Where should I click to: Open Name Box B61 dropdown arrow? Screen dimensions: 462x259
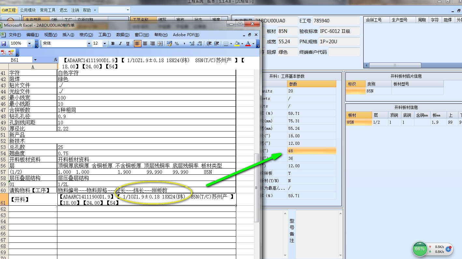pos(35,60)
